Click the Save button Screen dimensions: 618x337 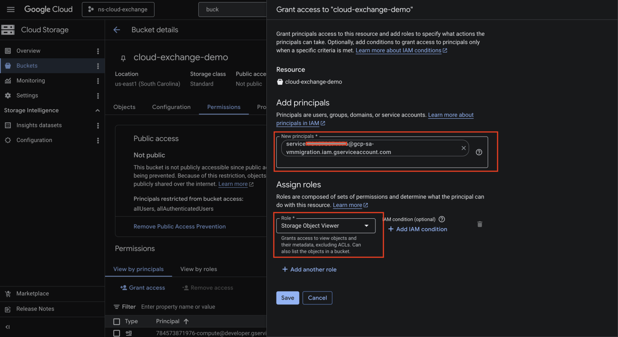pos(288,298)
